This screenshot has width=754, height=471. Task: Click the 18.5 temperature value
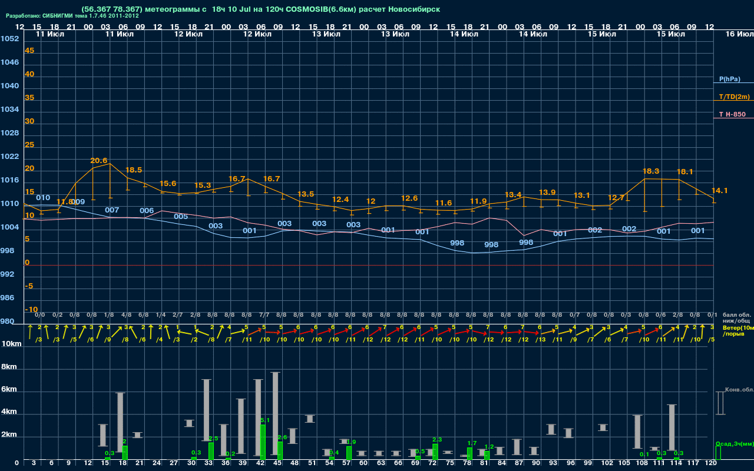click(134, 170)
